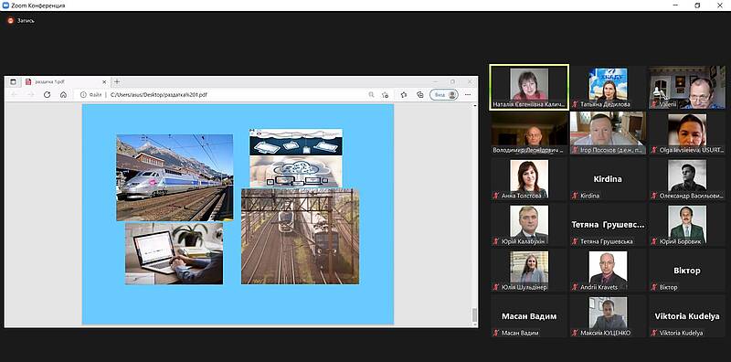The height and width of the screenshot is (362, 731).
Task: Click the browser home icon
Action: click(63, 95)
